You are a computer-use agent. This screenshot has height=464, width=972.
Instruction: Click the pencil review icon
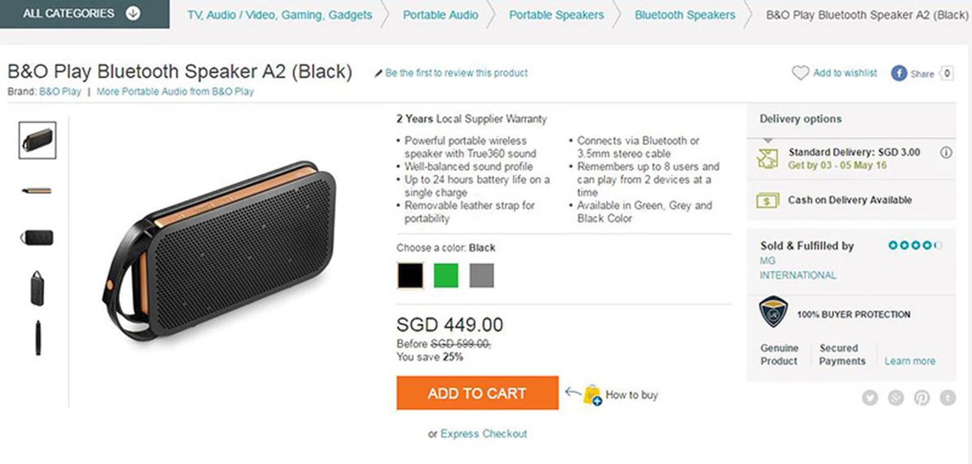[x=378, y=73]
